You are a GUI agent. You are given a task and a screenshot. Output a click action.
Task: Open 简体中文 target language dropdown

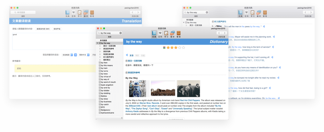coord(84,55)
